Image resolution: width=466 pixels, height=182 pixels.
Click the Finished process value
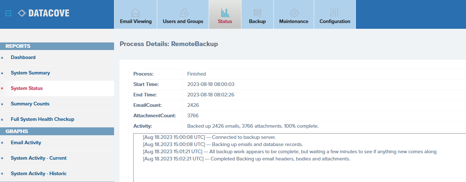coord(196,74)
